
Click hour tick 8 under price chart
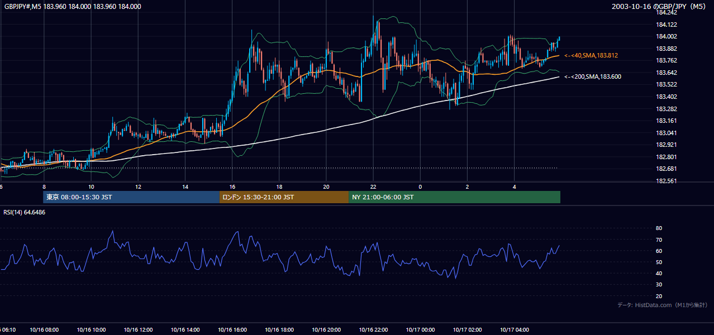coord(44,187)
